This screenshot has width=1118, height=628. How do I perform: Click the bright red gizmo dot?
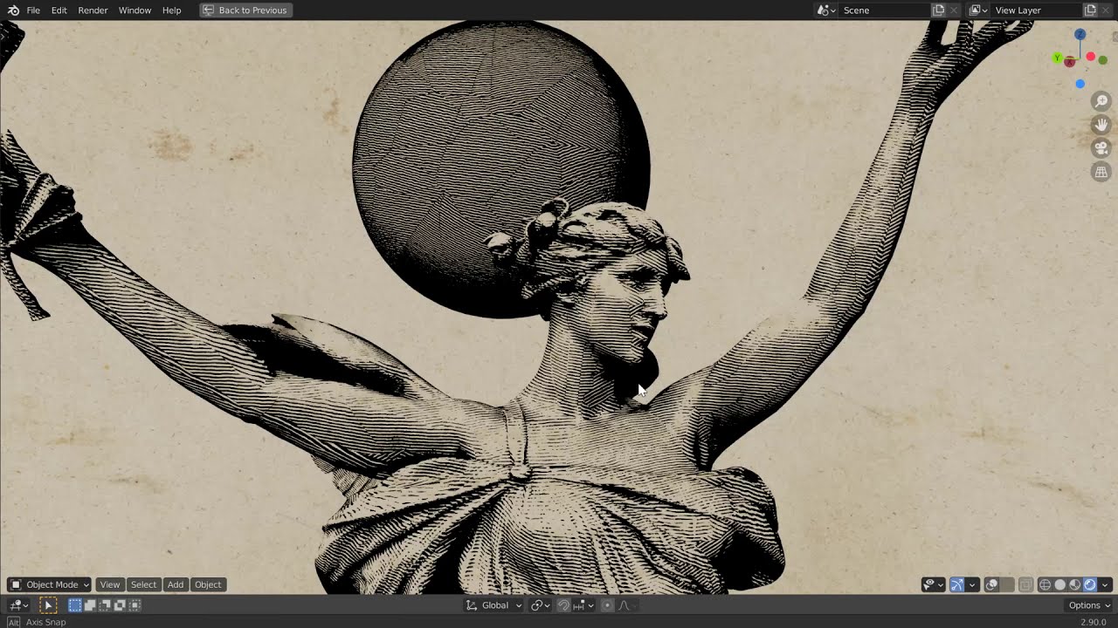point(1091,57)
